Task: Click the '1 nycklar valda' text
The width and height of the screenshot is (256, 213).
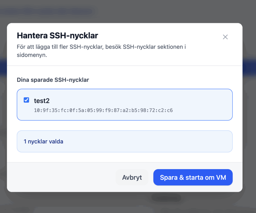Action: [x=43, y=142]
